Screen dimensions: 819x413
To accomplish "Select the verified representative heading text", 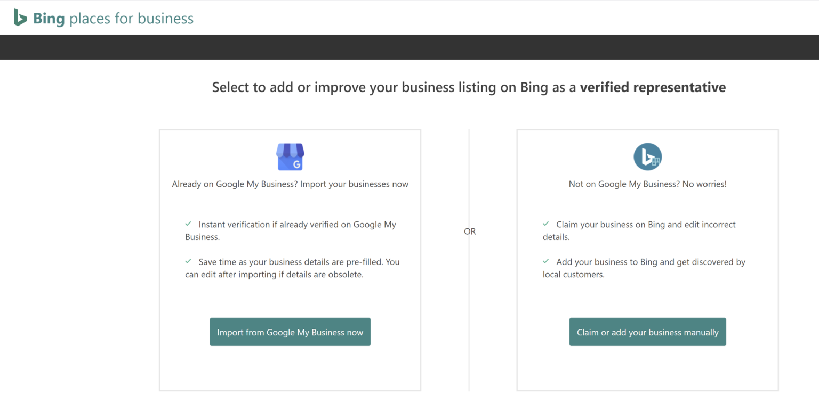I will [x=469, y=87].
